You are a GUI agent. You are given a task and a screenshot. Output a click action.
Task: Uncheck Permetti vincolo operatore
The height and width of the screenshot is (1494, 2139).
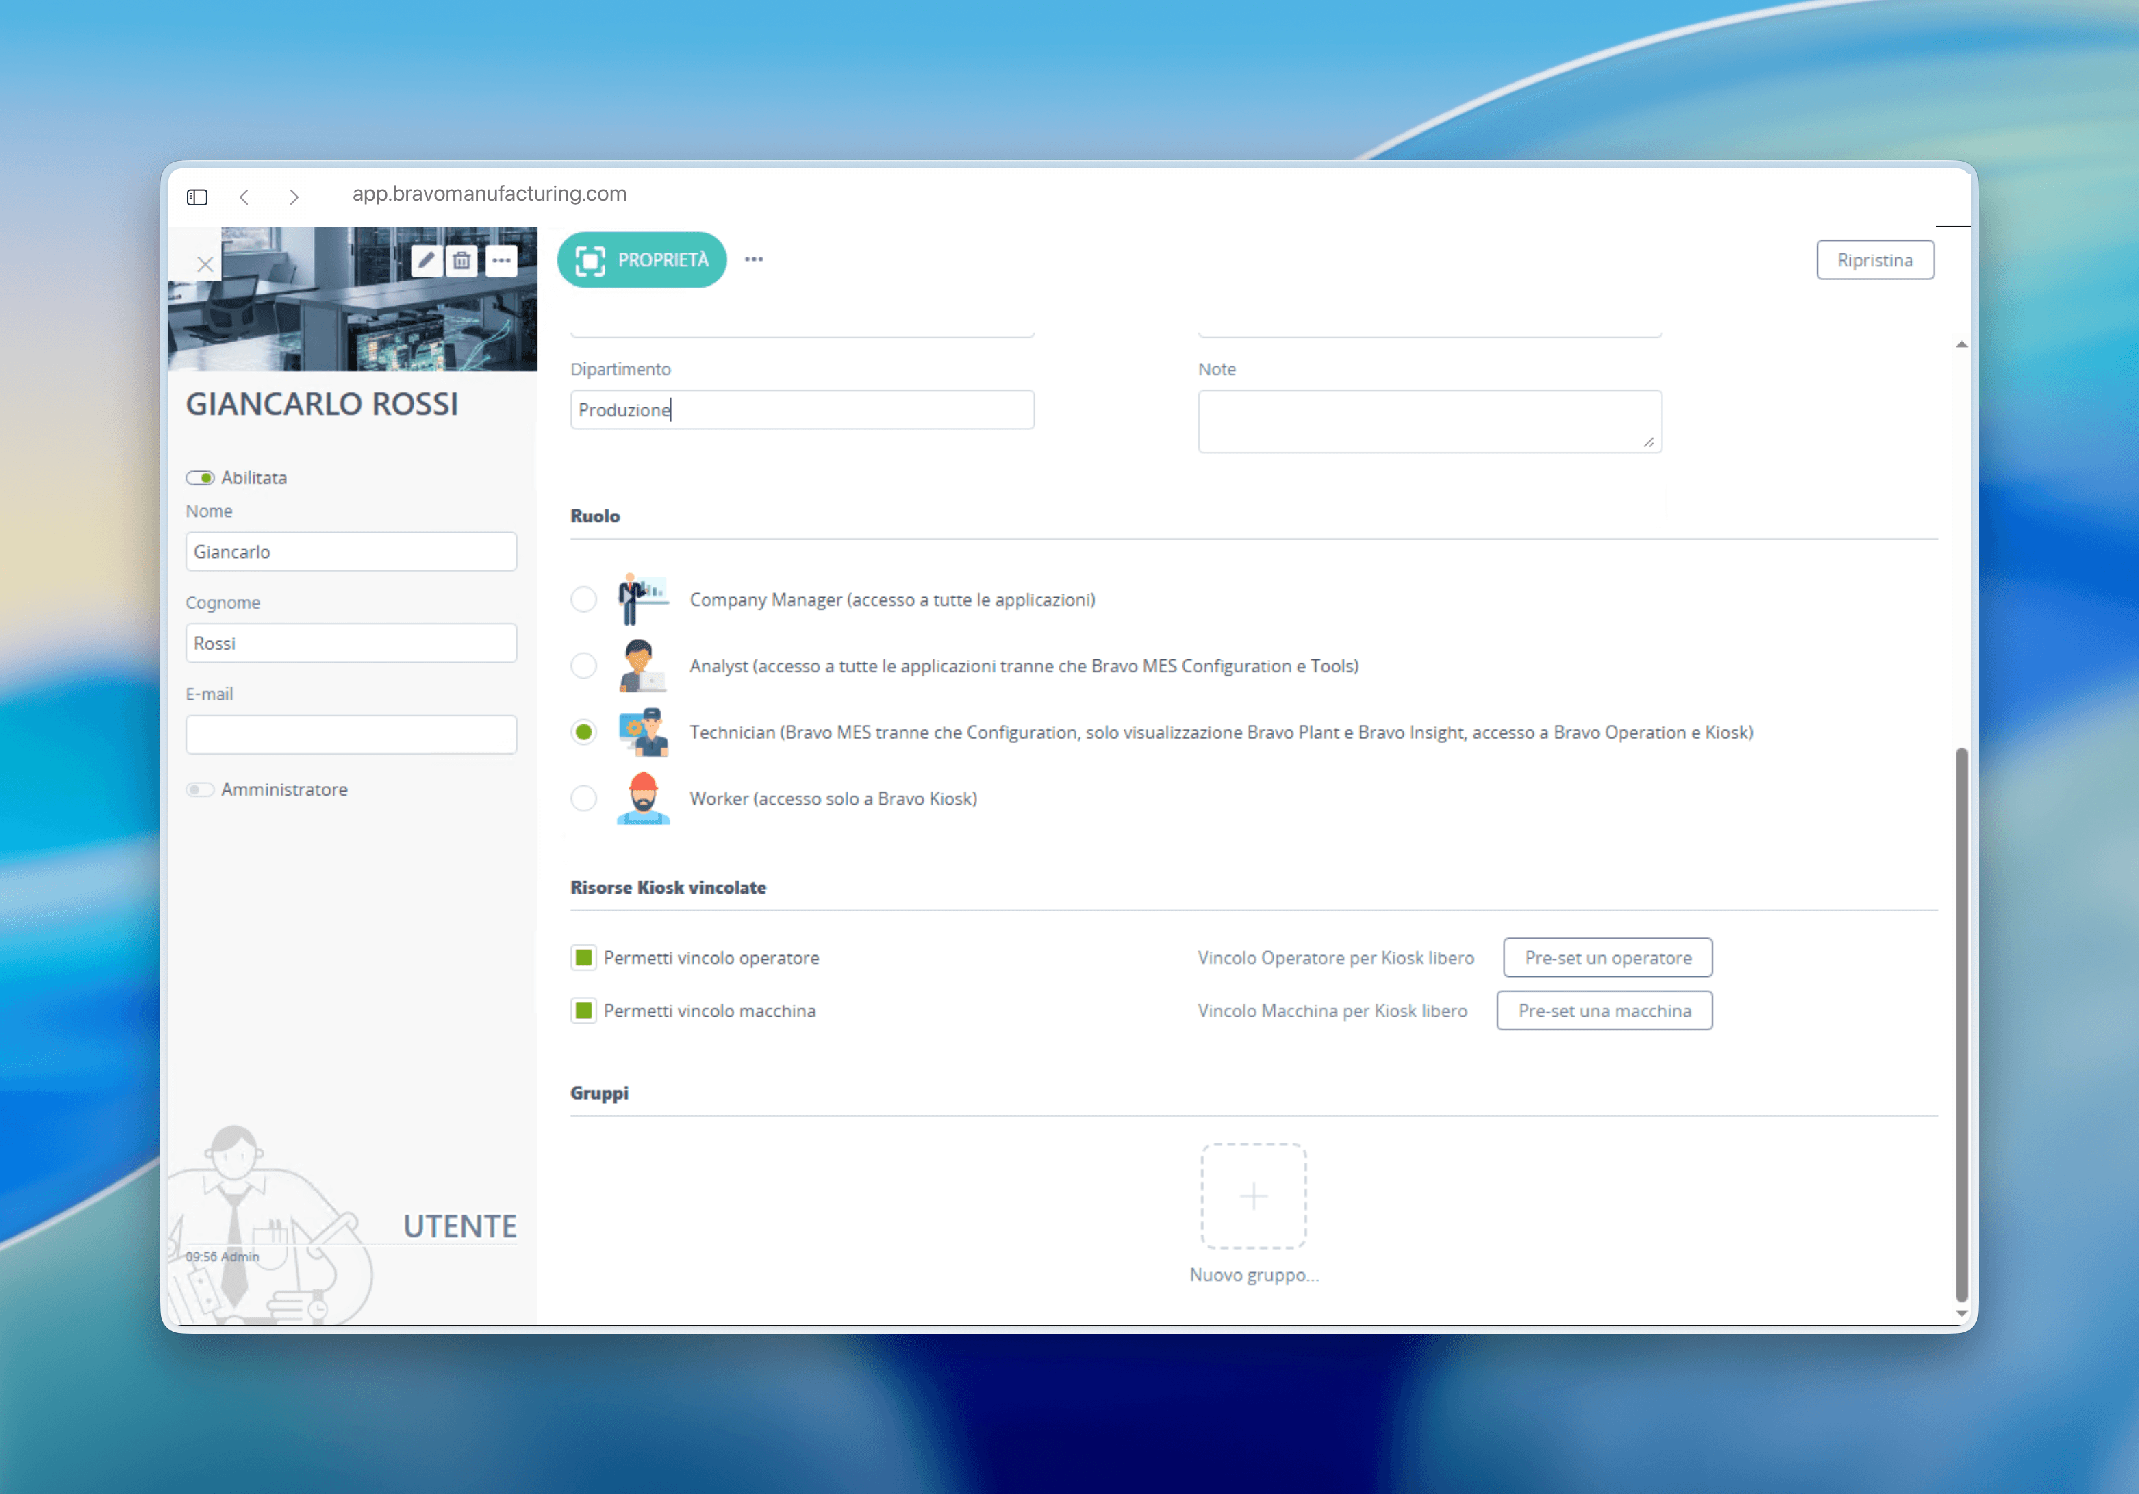point(583,957)
